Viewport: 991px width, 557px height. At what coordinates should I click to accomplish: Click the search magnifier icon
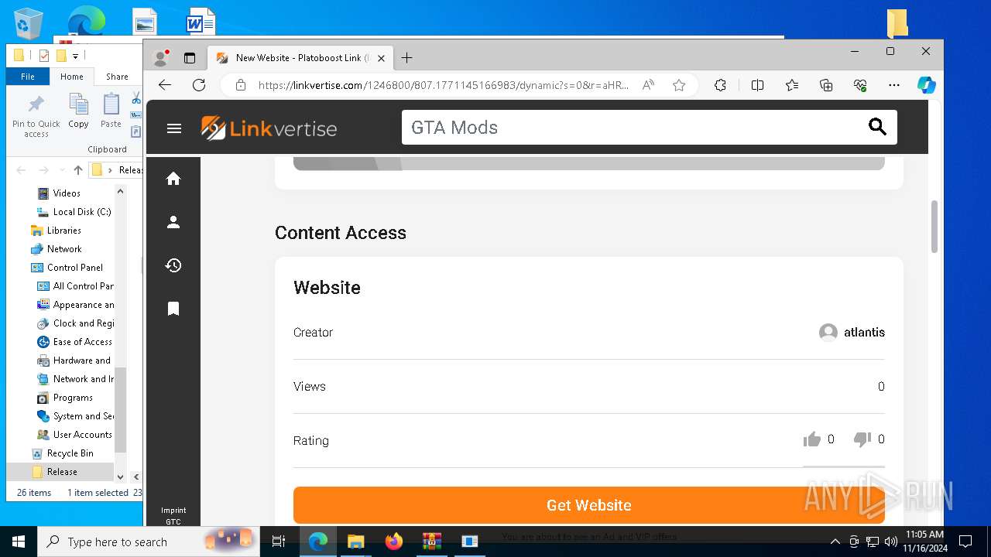[x=877, y=127]
